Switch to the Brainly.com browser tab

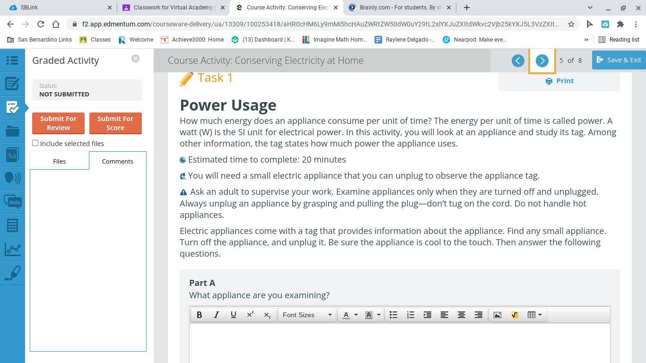point(400,8)
